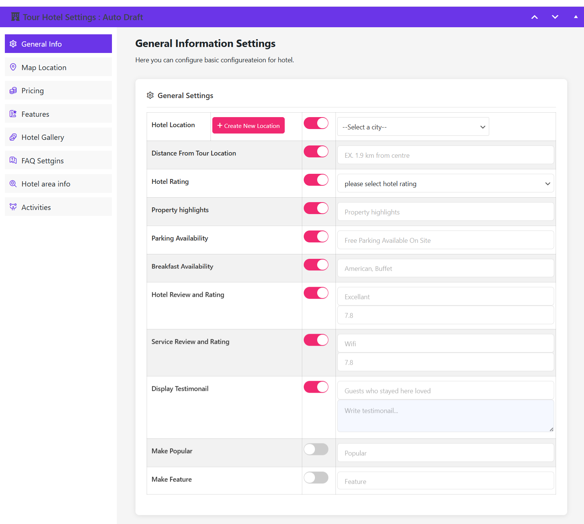Click the Pricing coins icon

(x=13, y=91)
